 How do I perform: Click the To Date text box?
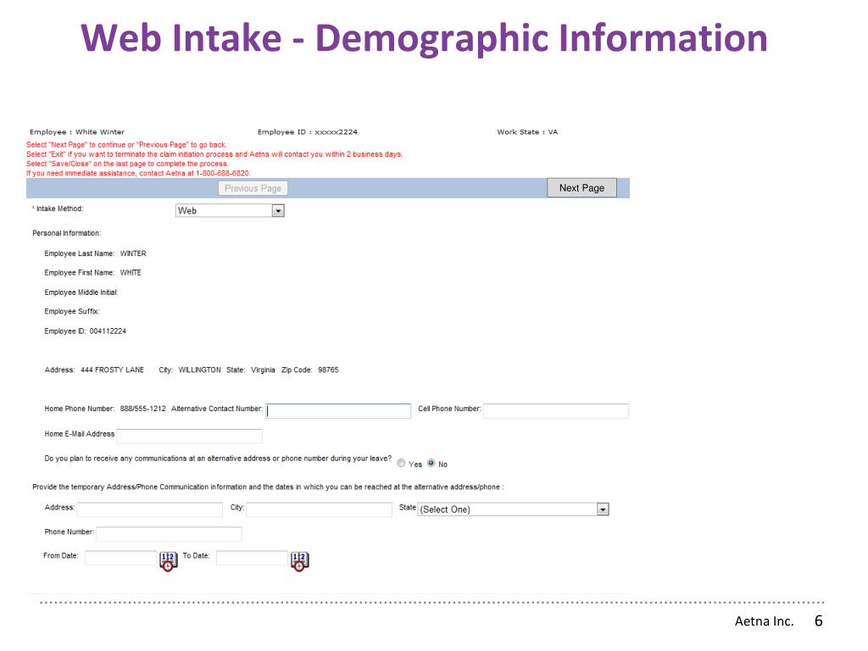[252, 558]
